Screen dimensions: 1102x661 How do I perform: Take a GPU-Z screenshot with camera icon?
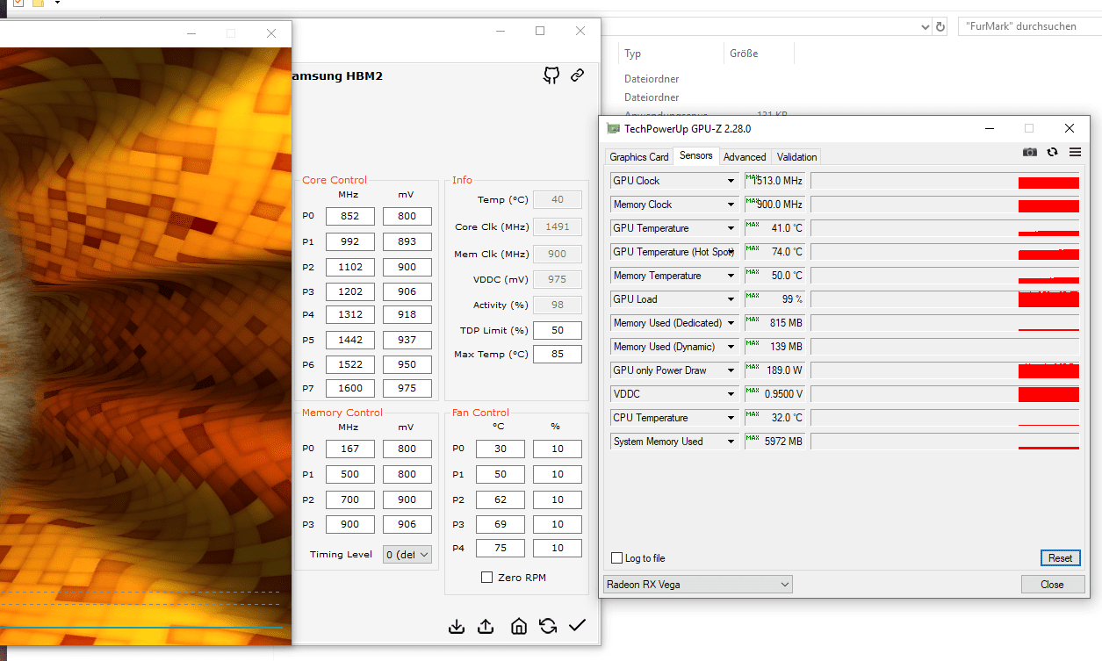pos(1030,152)
